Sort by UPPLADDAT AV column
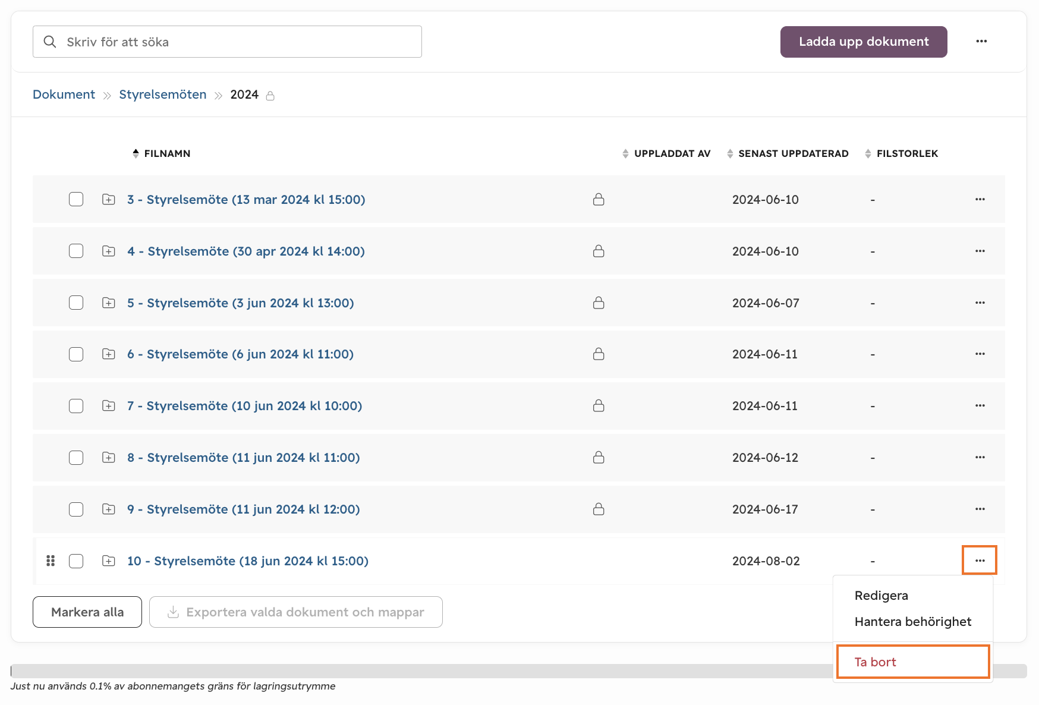The height and width of the screenshot is (705, 1039). click(x=666, y=153)
